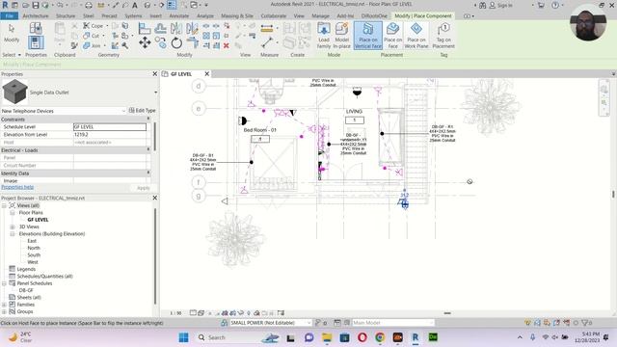This screenshot has height=347, width=617.
Task: Click the Align tool in Modify panel
Action: click(x=145, y=28)
